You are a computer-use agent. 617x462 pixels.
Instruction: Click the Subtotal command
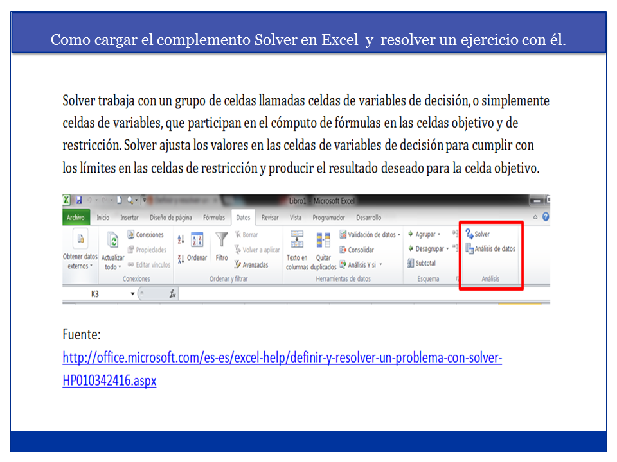[422, 263]
